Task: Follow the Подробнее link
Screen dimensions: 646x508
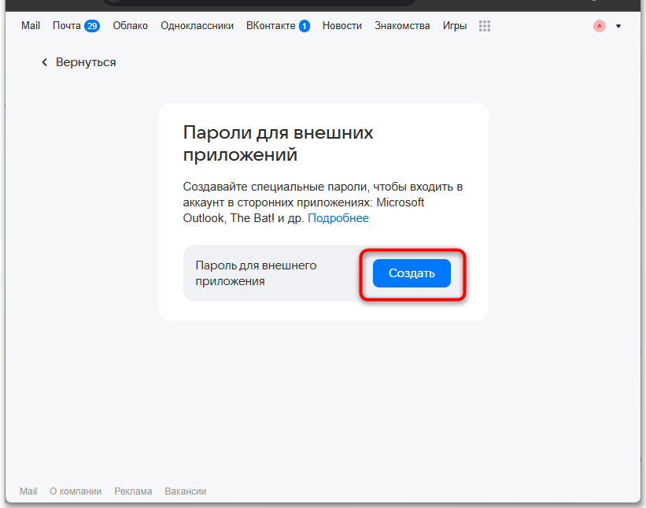Action: pyautogui.click(x=338, y=218)
